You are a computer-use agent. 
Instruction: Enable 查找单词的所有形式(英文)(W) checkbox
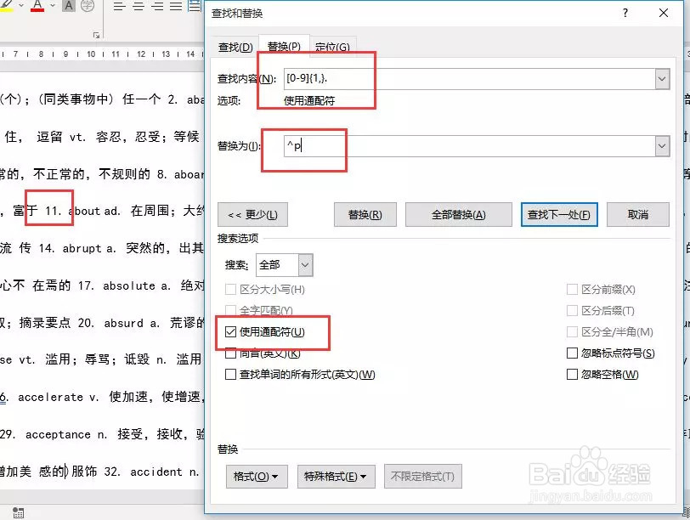coord(230,375)
